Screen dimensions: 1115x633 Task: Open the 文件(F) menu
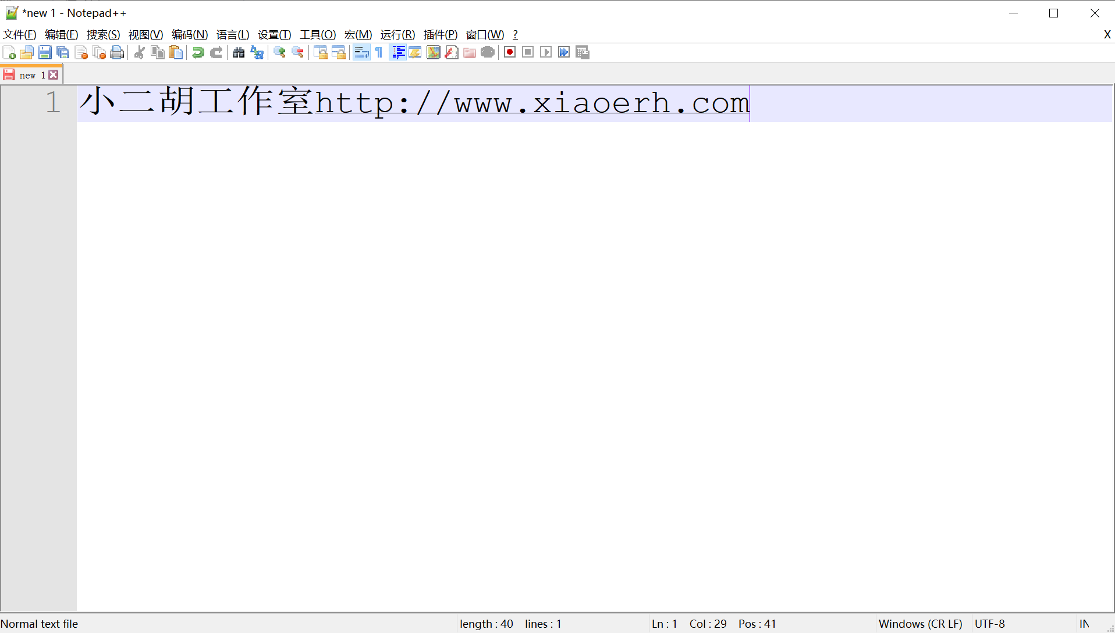20,35
